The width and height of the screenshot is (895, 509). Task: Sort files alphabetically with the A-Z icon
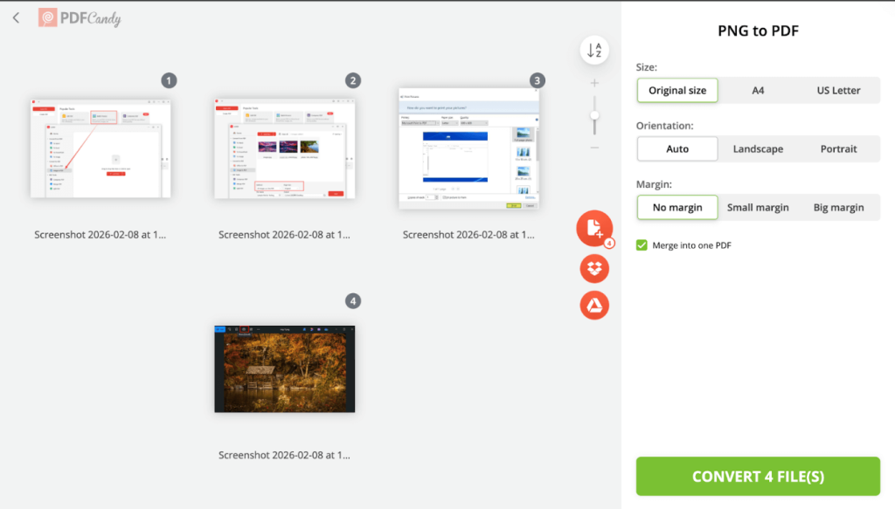tap(594, 50)
